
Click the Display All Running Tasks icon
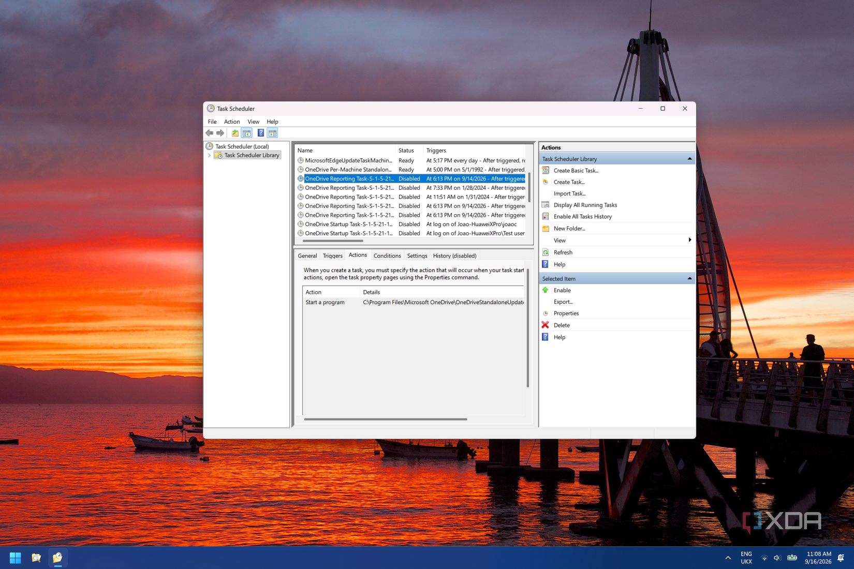click(x=546, y=205)
